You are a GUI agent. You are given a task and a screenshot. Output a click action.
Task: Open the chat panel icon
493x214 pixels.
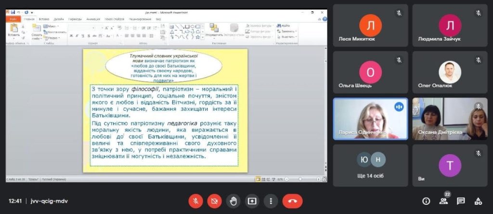tap(461, 201)
